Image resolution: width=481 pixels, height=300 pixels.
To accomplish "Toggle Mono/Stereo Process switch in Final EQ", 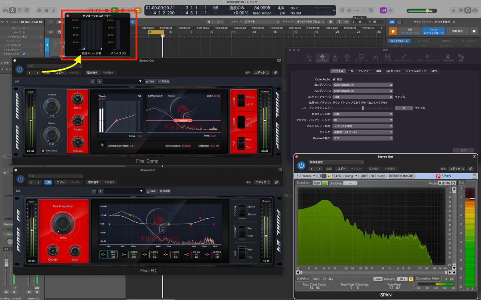I will [242, 210].
